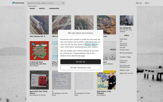Click Accept all cookies button
The height and width of the screenshot is (102, 163).
pyautogui.click(x=81, y=62)
